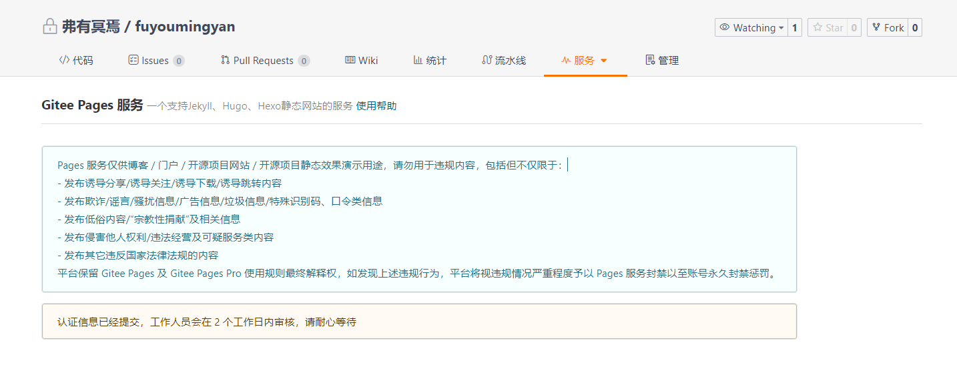This screenshot has width=957, height=375.
Task: Click the fork icon in Fork button
Action: coord(876,27)
